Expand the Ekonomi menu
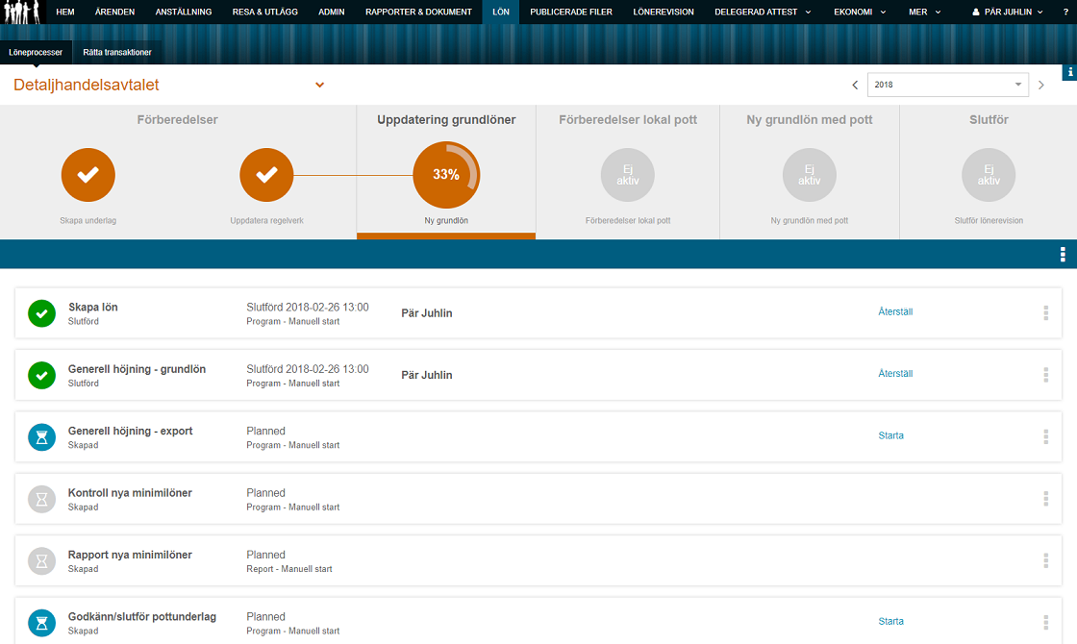Screen dimensions: 1077x644 pyautogui.click(x=860, y=12)
